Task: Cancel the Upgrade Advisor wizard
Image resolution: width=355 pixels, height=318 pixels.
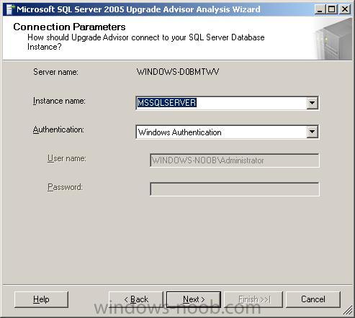Action: [x=313, y=299]
